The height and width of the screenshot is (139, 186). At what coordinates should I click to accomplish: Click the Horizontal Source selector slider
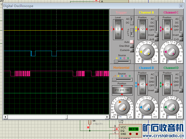[x=122, y=79]
